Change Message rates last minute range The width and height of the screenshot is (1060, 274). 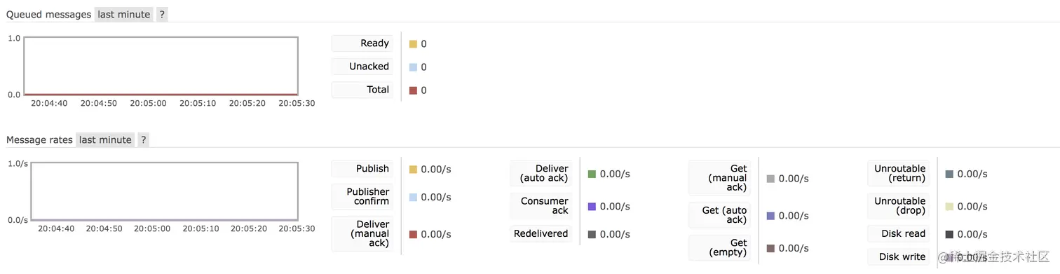(105, 139)
